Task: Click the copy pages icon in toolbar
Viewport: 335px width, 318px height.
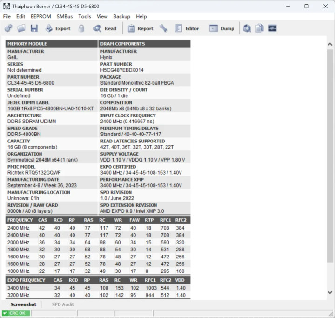Action: tap(259, 28)
